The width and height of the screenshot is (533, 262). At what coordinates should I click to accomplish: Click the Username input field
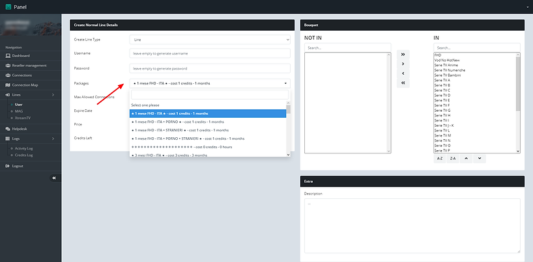click(210, 53)
